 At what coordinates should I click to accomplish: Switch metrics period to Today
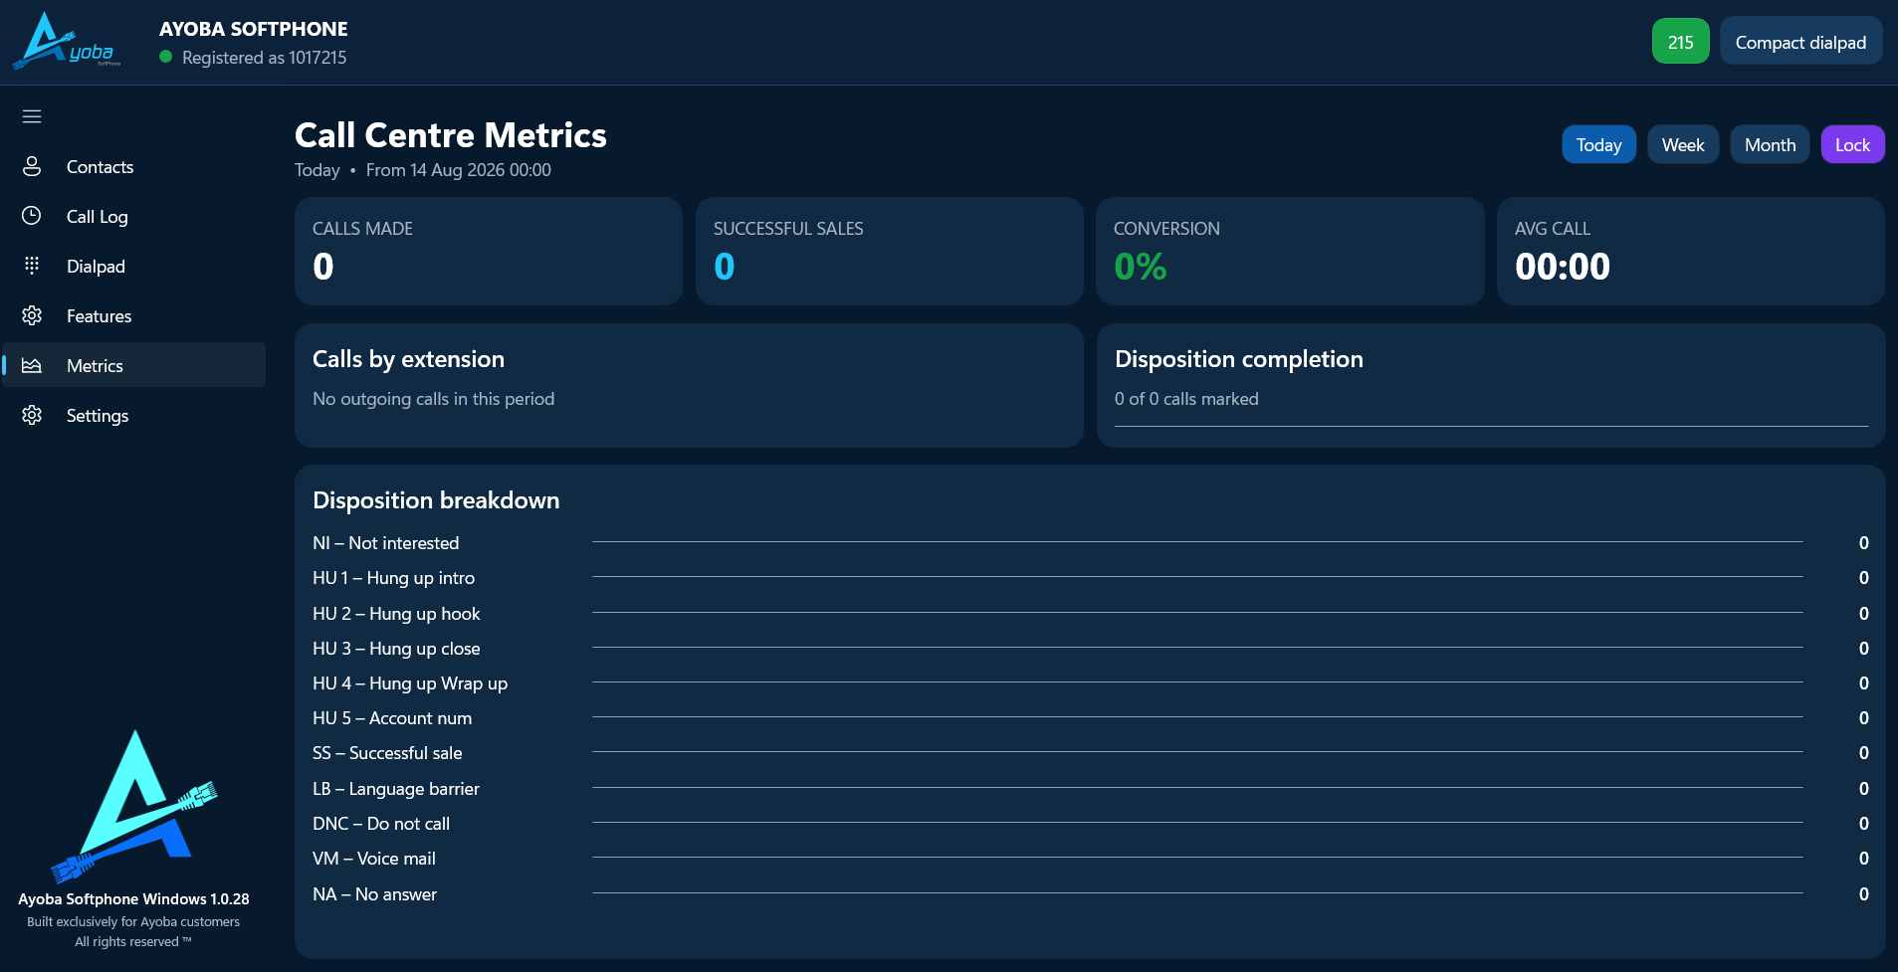1598,144
